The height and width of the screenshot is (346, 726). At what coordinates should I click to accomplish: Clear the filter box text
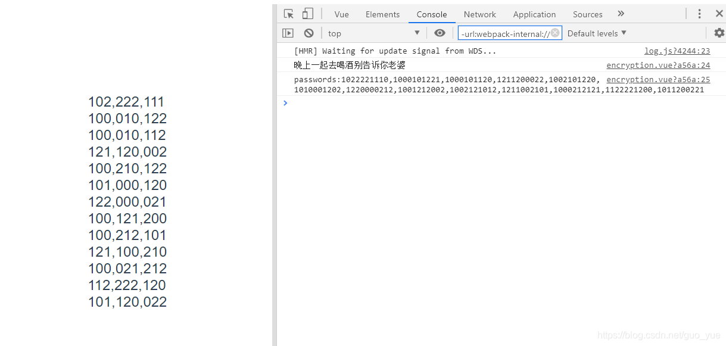click(555, 33)
